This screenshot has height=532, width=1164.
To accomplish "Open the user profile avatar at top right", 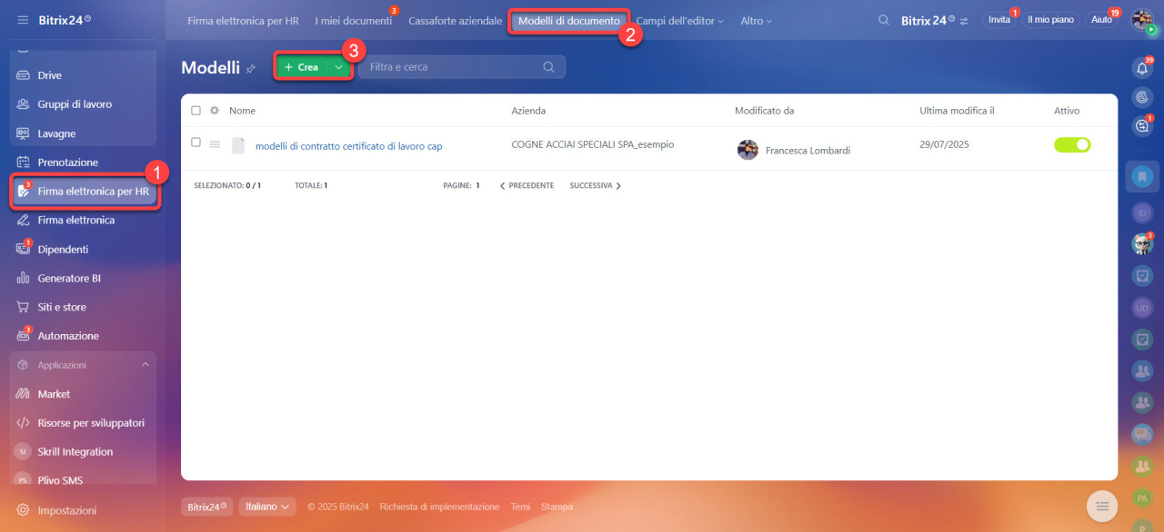I will pyautogui.click(x=1142, y=19).
